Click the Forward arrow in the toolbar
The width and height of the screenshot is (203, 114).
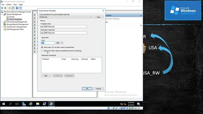5,8
